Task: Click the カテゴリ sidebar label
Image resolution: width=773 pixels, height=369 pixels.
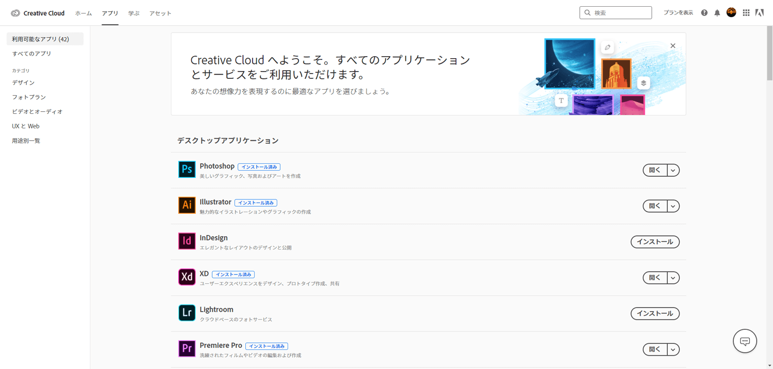Action: coord(21,71)
